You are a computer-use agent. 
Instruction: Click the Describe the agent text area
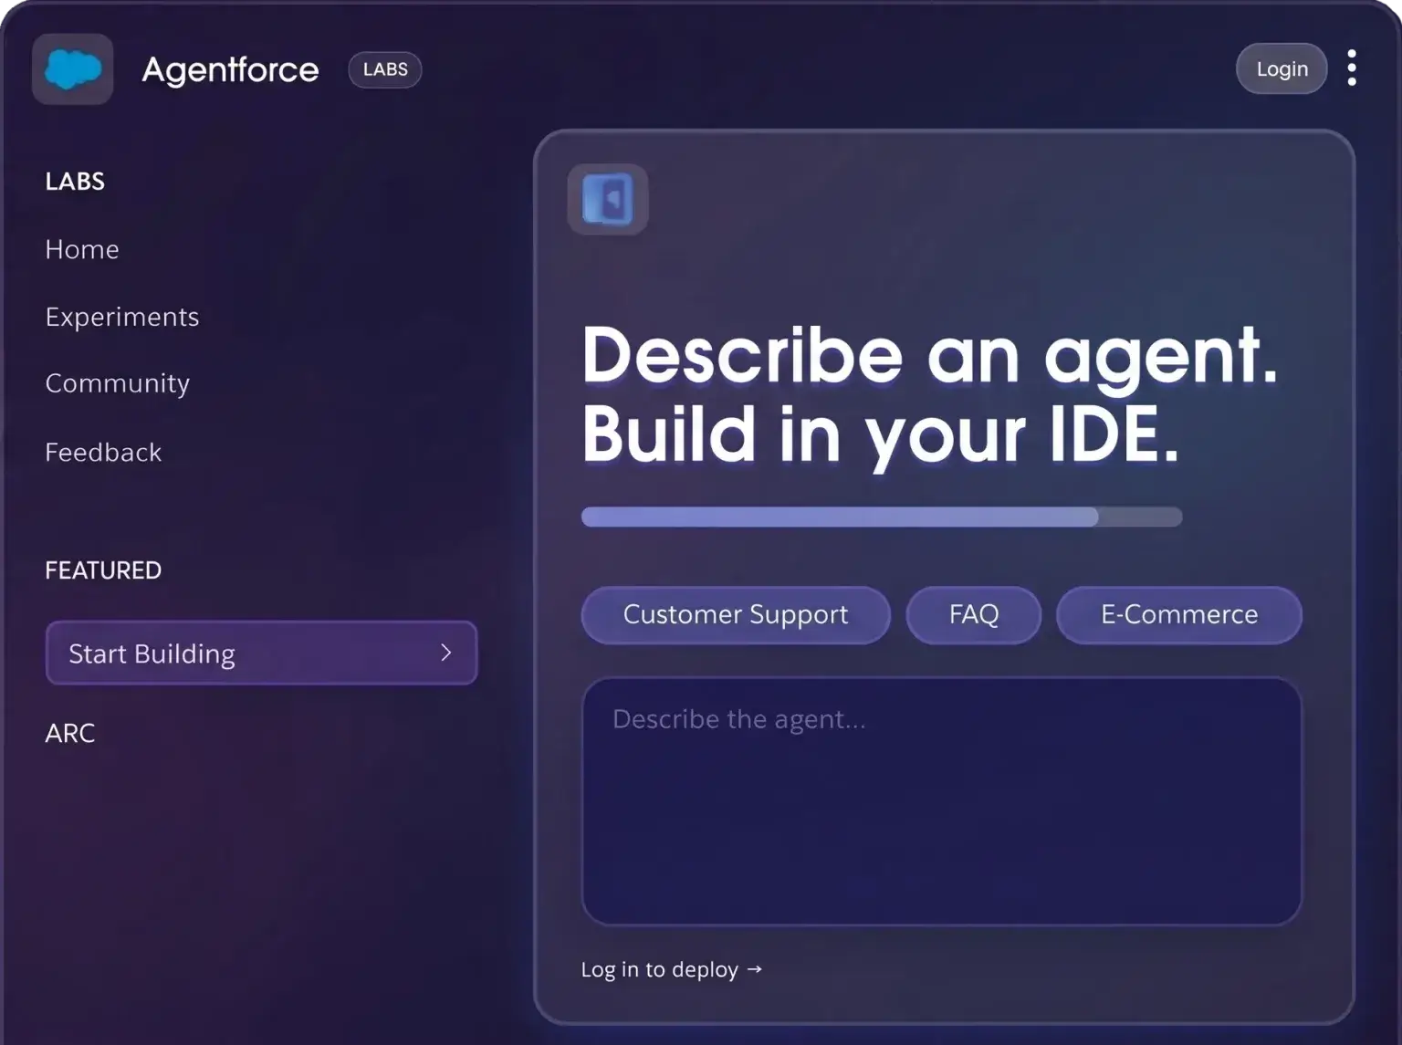coord(942,801)
